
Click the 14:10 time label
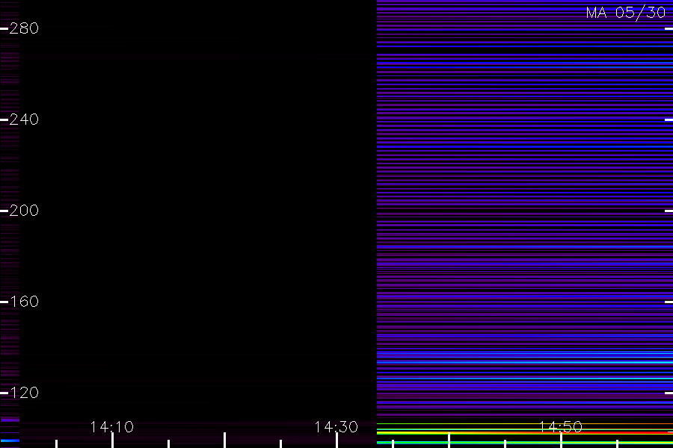112,427
